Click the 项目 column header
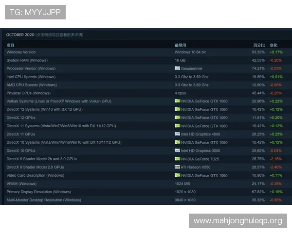The image size is (292, 233). click(x=10, y=45)
